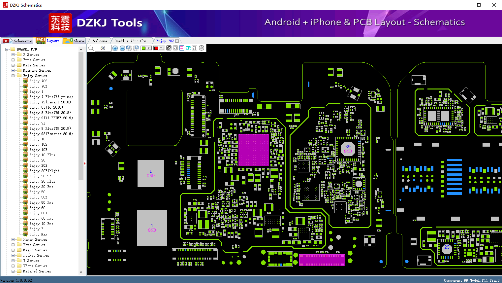Collapse the Enjoy Series folder
This screenshot has height=283, width=502.
point(13,76)
